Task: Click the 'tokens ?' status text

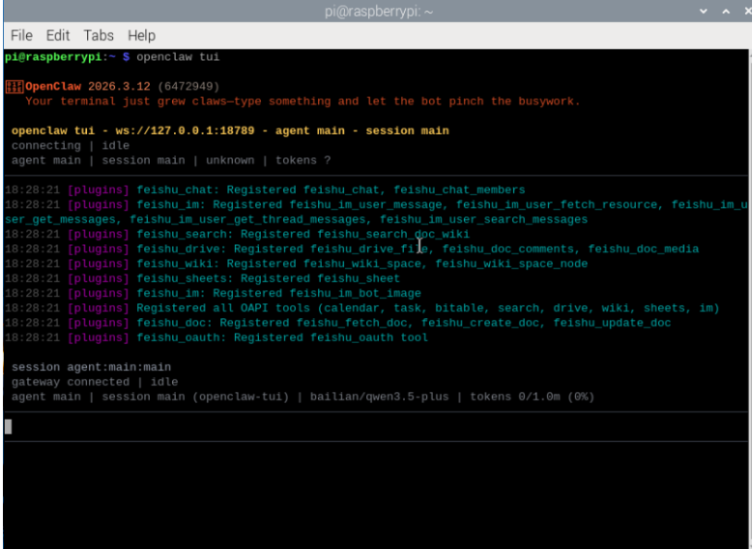Action: pos(303,160)
